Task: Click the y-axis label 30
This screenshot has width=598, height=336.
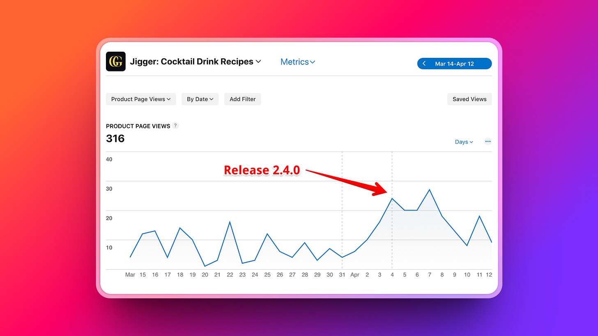Action: (x=109, y=189)
